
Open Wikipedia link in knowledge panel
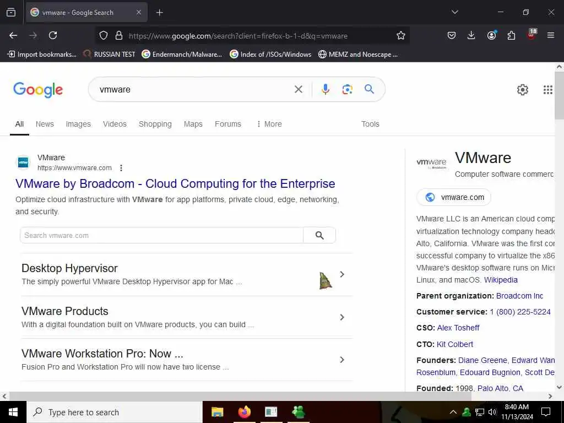point(501,280)
